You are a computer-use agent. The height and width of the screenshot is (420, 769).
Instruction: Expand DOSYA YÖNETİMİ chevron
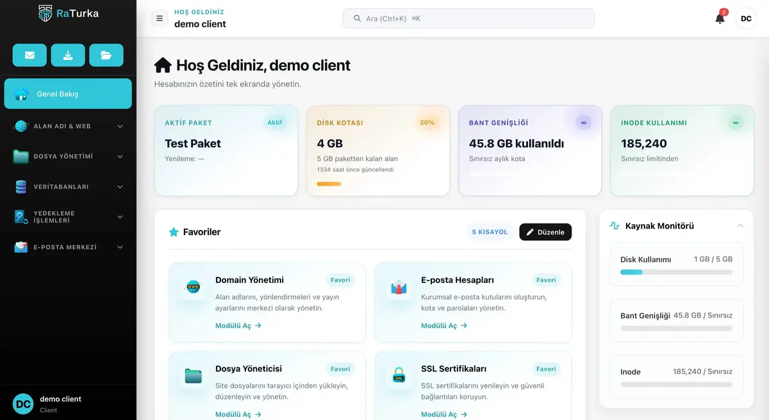click(120, 156)
